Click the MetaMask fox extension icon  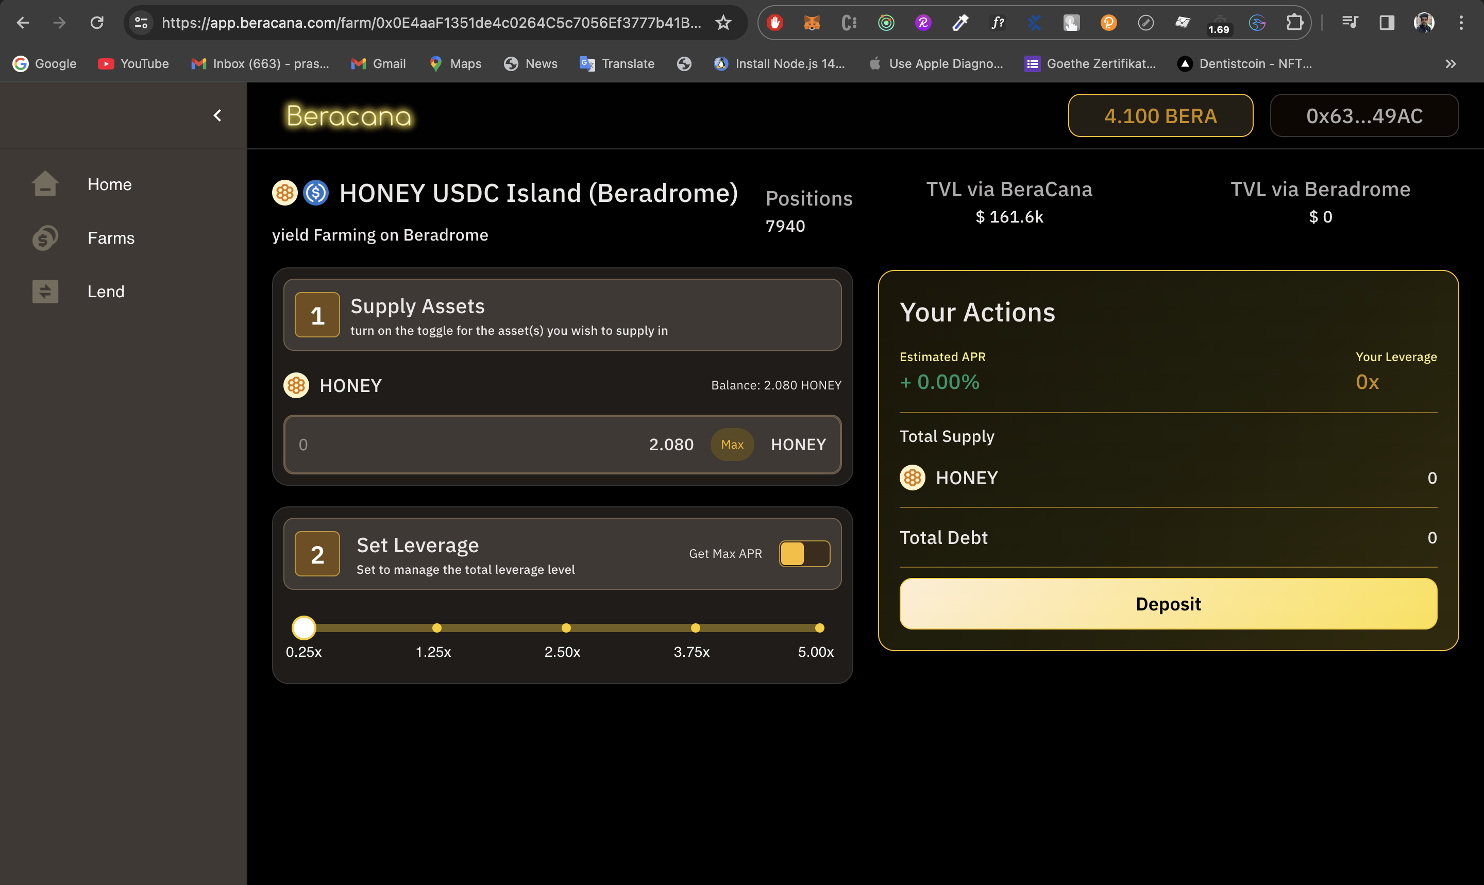tap(812, 23)
